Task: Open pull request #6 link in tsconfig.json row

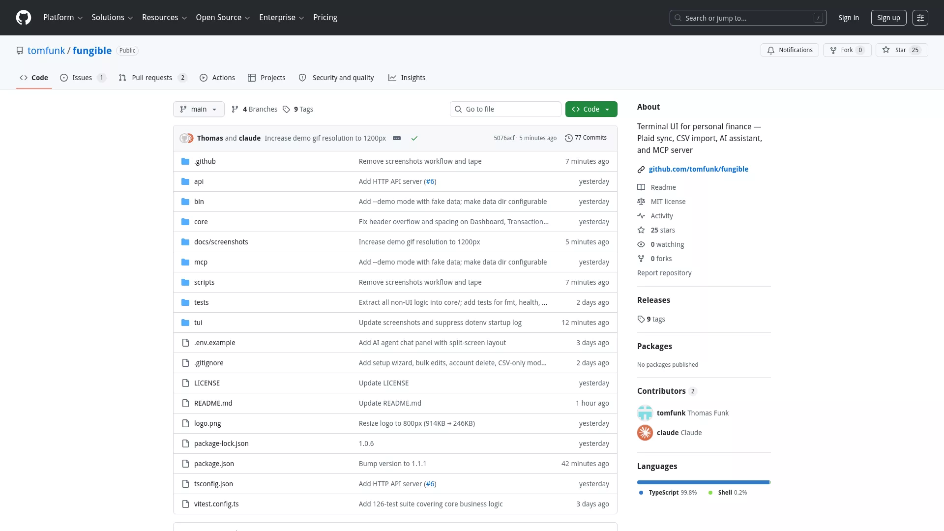Action: click(x=430, y=484)
